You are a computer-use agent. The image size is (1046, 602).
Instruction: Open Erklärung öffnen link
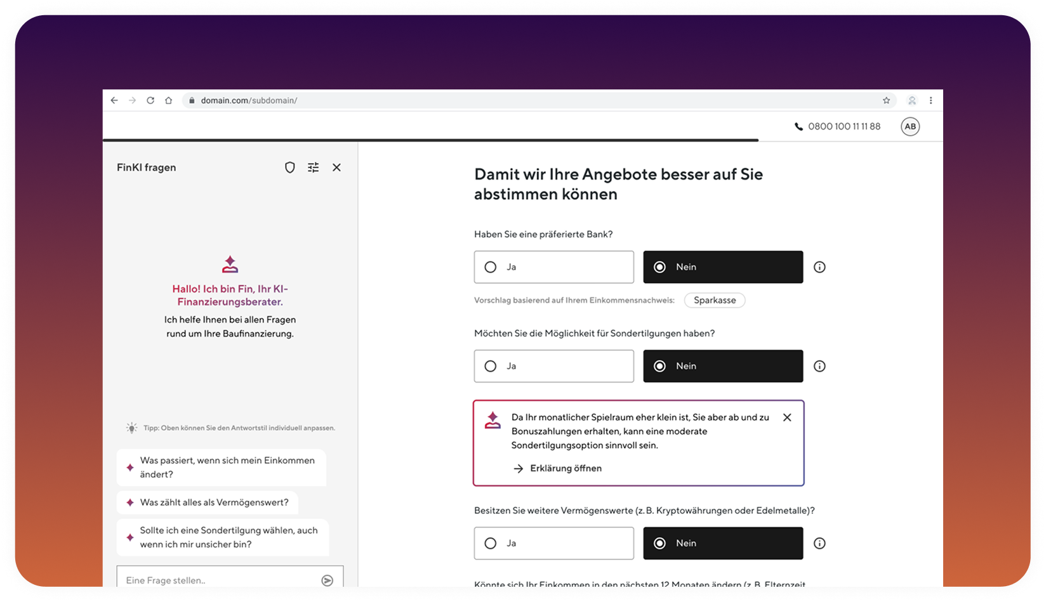pos(558,468)
